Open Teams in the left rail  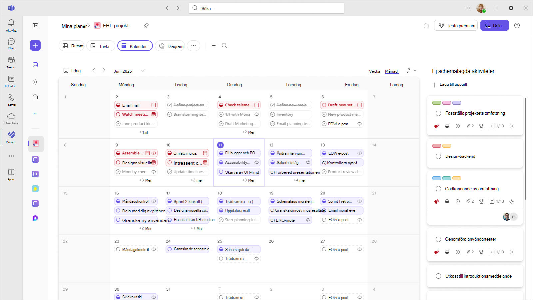[x=11, y=62]
